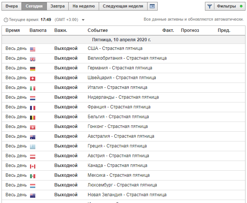
Task: Open Мексика - Страстная пятница event
Action: [x=119, y=175]
